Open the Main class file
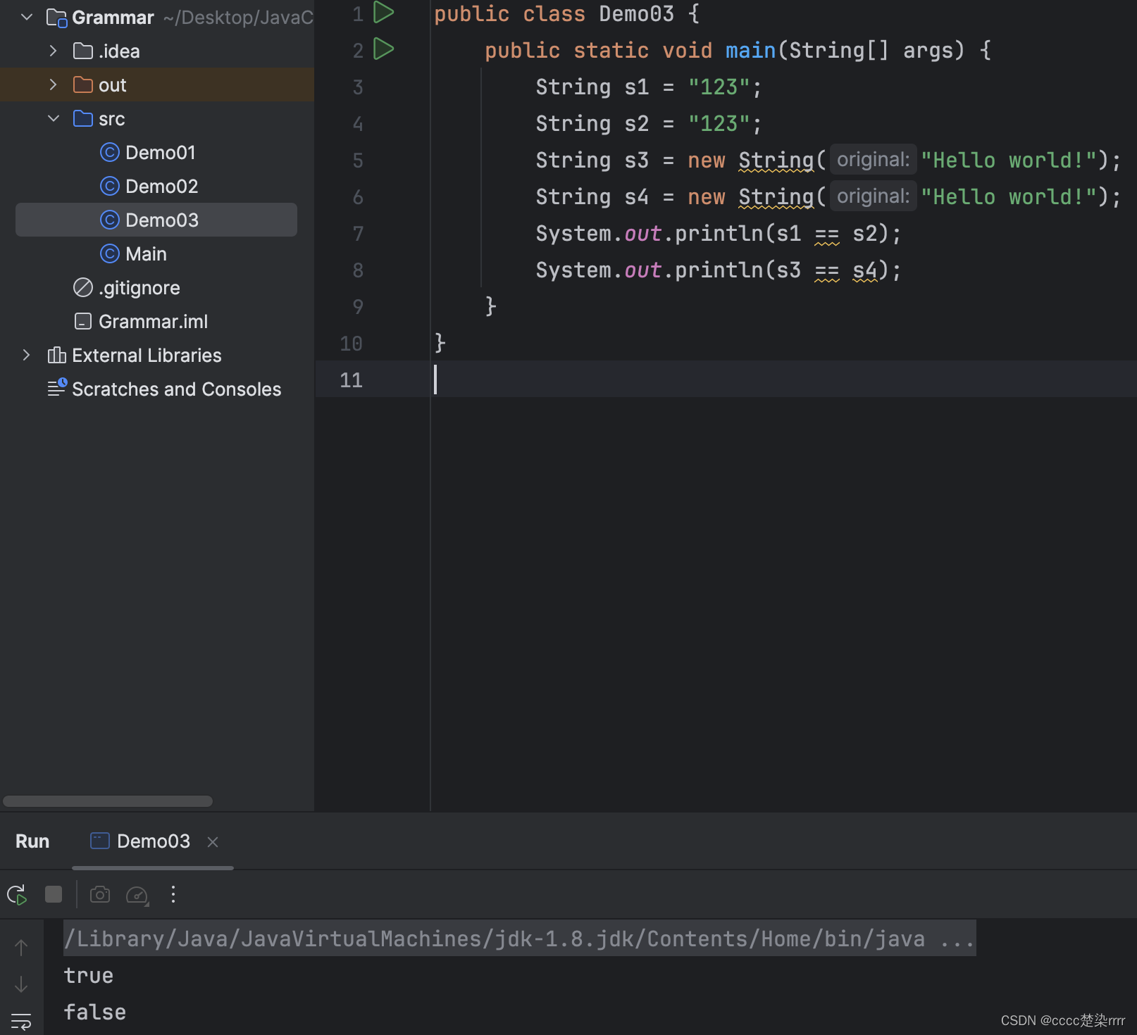Viewport: 1137px width, 1035px height. pos(146,253)
